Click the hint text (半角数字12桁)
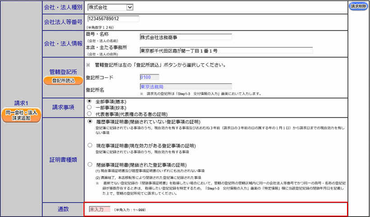The image size is (370, 217). [x=100, y=27]
